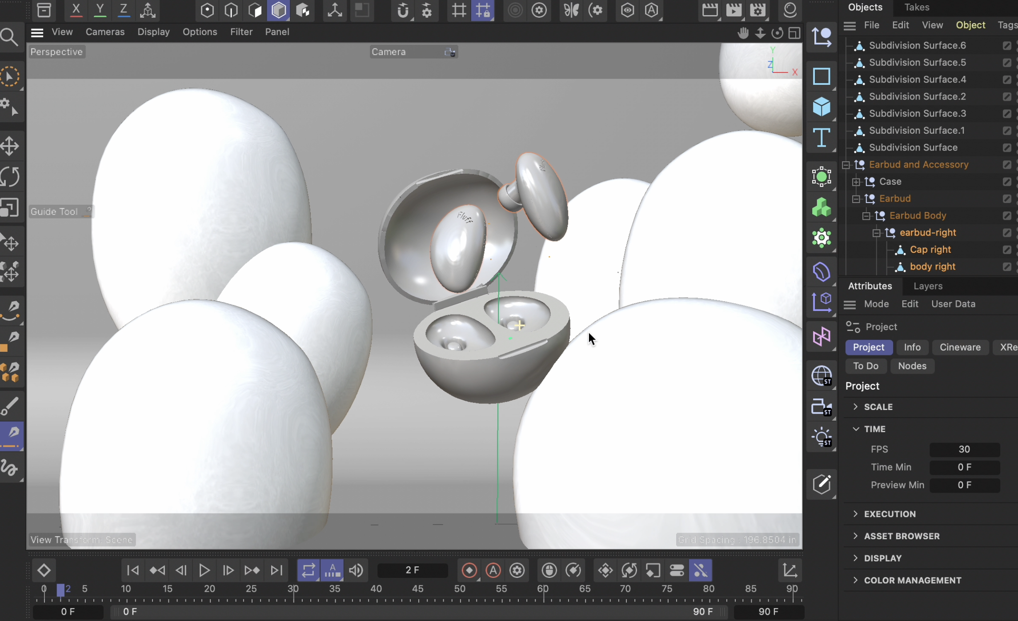Expand the Case object tree
This screenshot has height=621, width=1018.
[856, 182]
